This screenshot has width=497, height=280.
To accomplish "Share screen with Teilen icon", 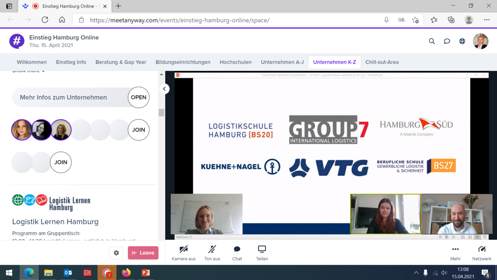I will pyautogui.click(x=262, y=253).
